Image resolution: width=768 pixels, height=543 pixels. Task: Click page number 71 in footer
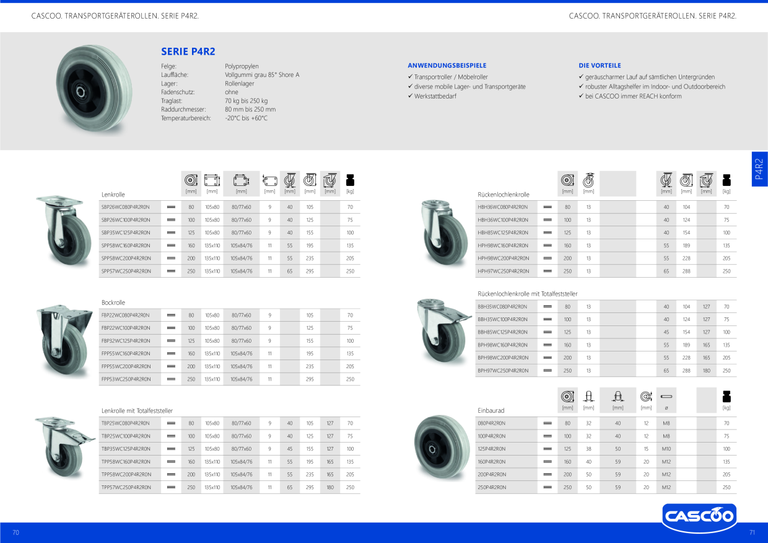[x=752, y=532]
